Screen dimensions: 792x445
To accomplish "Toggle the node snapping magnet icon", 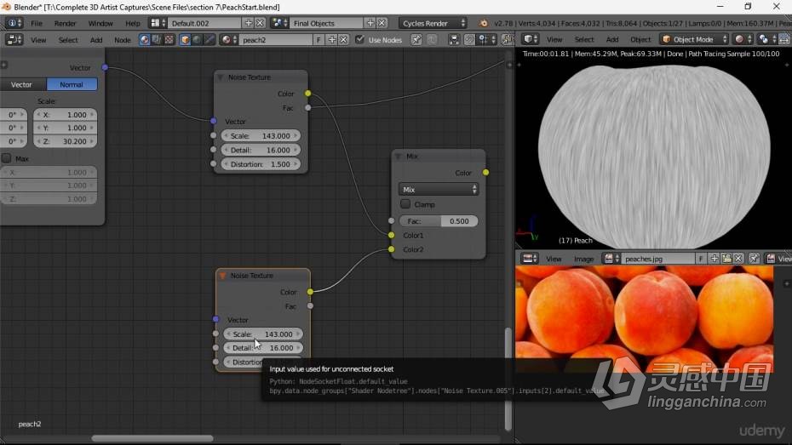I will coord(469,40).
